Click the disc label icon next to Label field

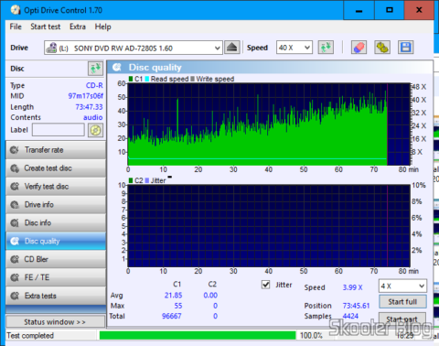(95, 130)
